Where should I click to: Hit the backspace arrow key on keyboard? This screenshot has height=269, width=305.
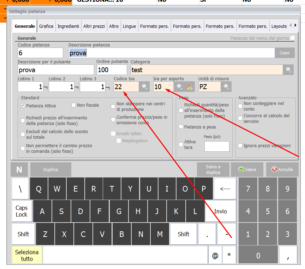pyautogui.click(x=225, y=188)
